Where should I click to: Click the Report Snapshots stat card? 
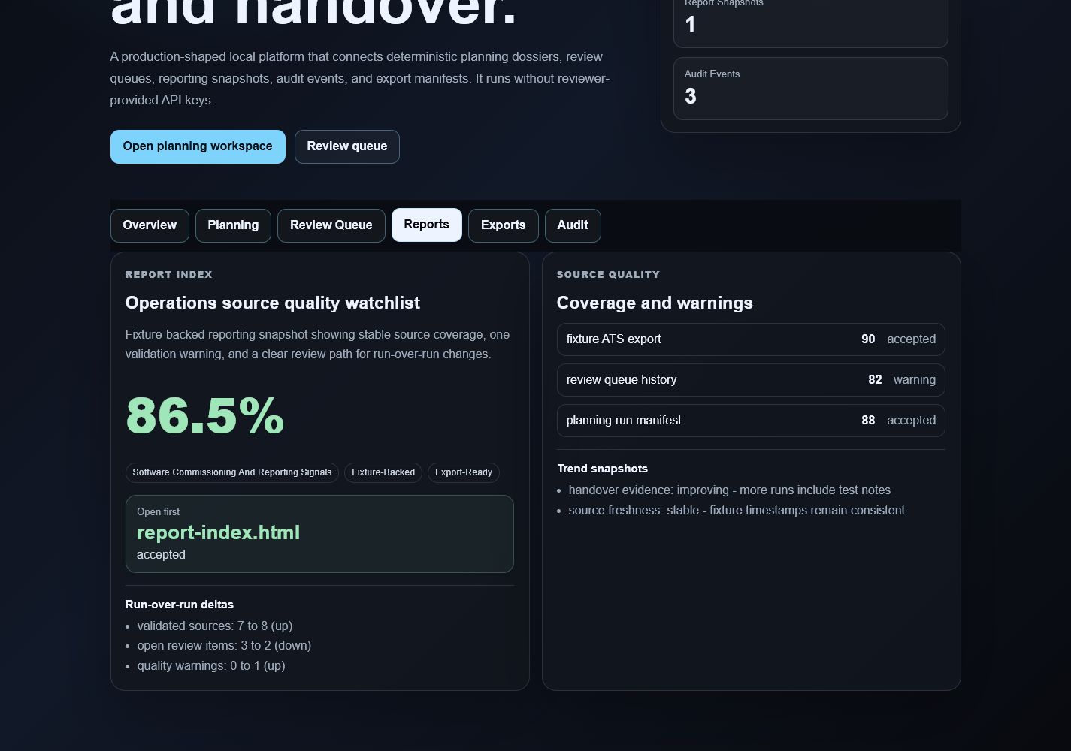[x=810, y=19]
